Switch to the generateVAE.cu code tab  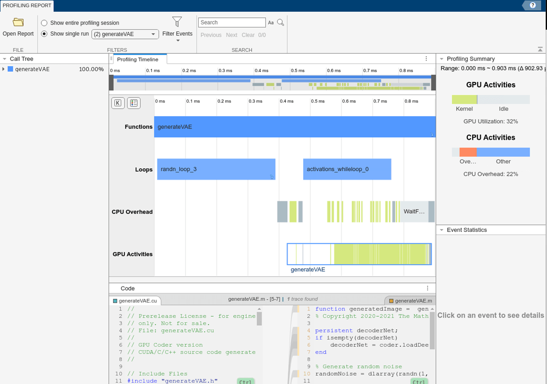[x=135, y=301]
